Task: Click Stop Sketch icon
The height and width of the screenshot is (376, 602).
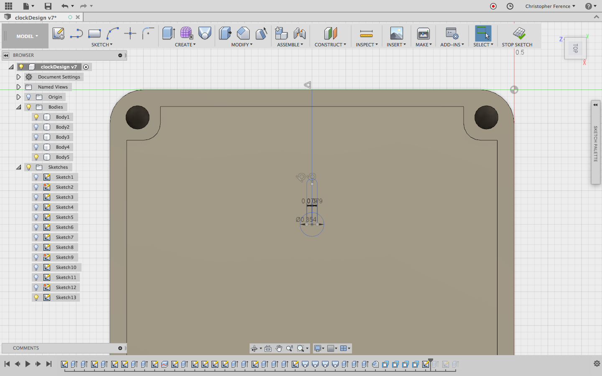Action: click(519, 33)
